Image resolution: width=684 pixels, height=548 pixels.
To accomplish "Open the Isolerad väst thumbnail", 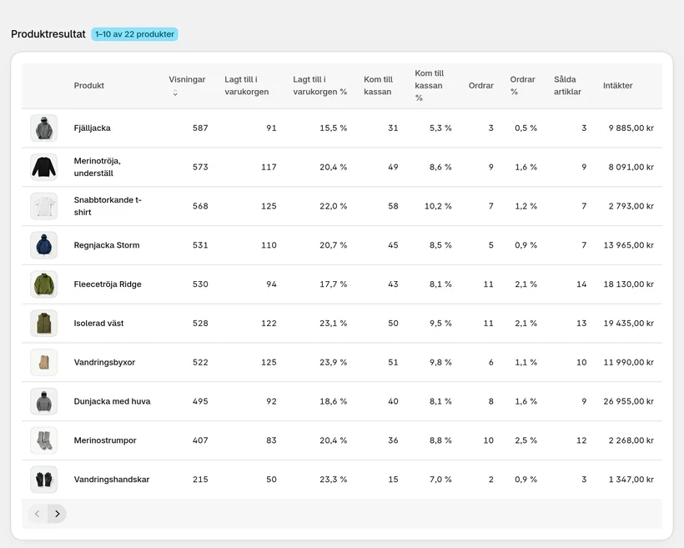I will [x=43, y=324].
